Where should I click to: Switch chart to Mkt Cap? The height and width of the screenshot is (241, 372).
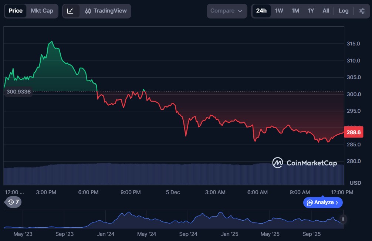42,11
